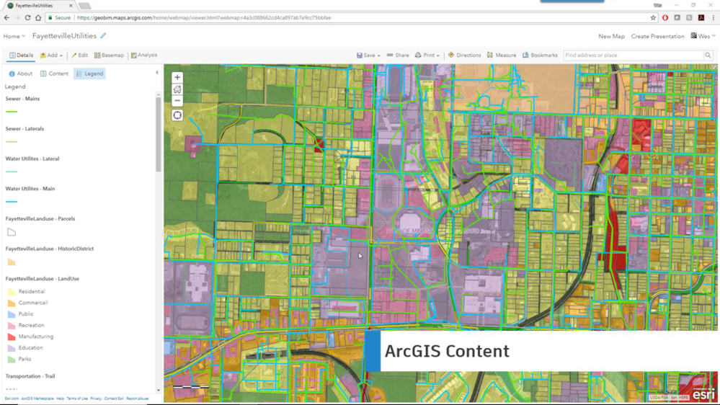Switch to the About tab
The width and height of the screenshot is (720, 405).
click(20, 74)
